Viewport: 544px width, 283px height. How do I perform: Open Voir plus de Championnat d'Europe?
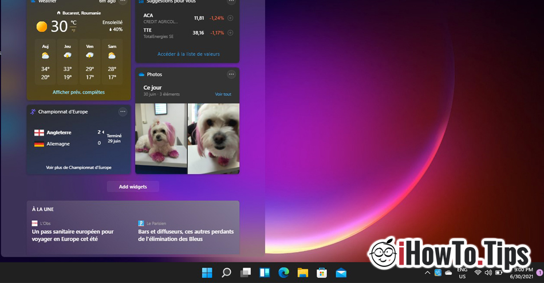[78, 168]
